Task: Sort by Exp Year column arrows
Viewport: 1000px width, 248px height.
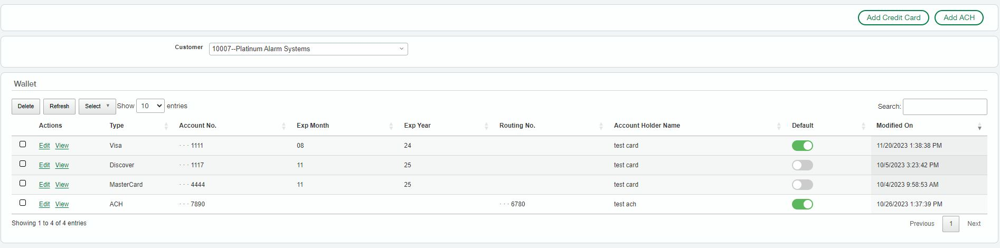Action: (x=486, y=126)
